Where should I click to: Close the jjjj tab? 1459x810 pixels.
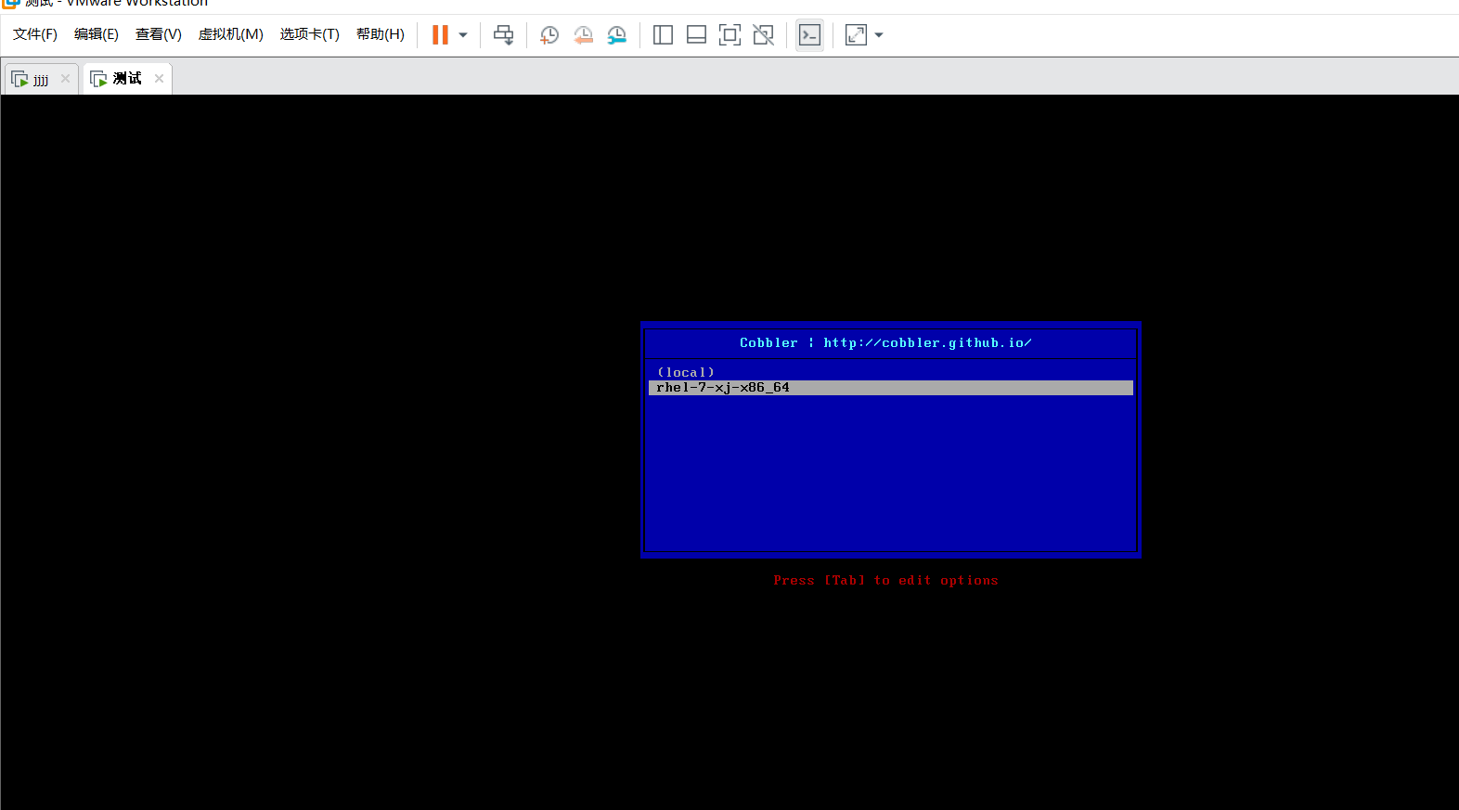65,79
